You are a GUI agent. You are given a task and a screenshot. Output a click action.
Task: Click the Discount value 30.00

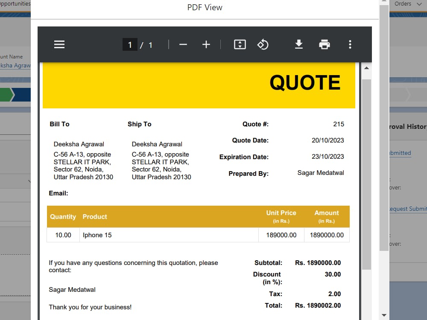(x=333, y=274)
